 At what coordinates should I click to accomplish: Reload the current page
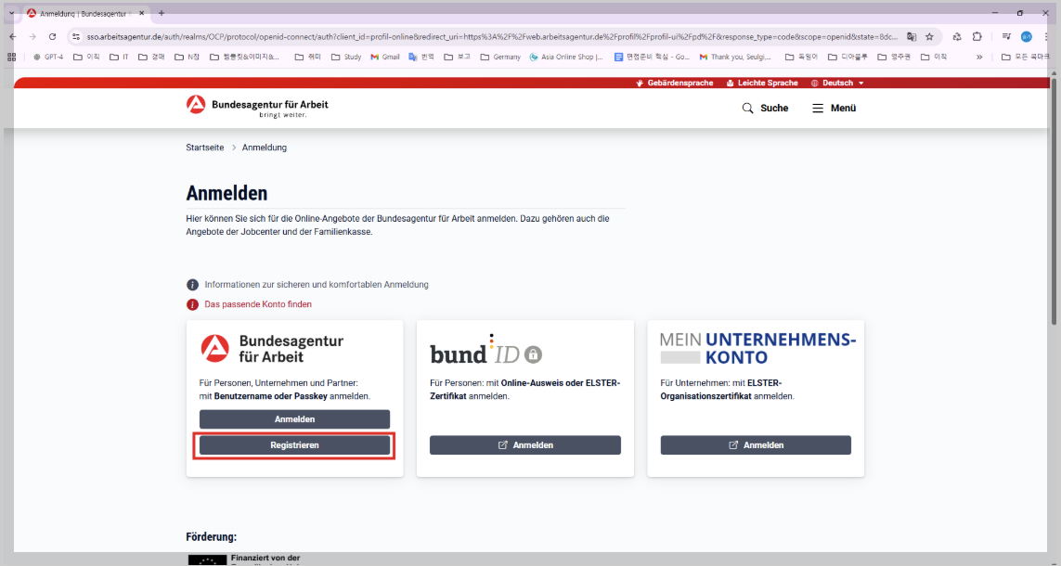[53, 36]
